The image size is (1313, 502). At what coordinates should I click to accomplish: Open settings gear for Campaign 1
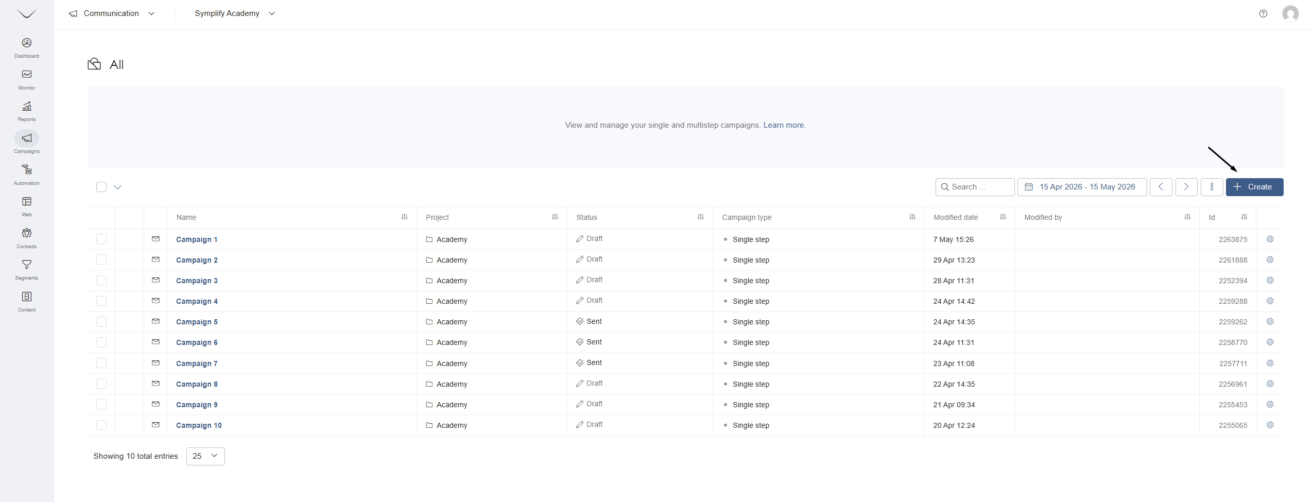tap(1270, 239)
